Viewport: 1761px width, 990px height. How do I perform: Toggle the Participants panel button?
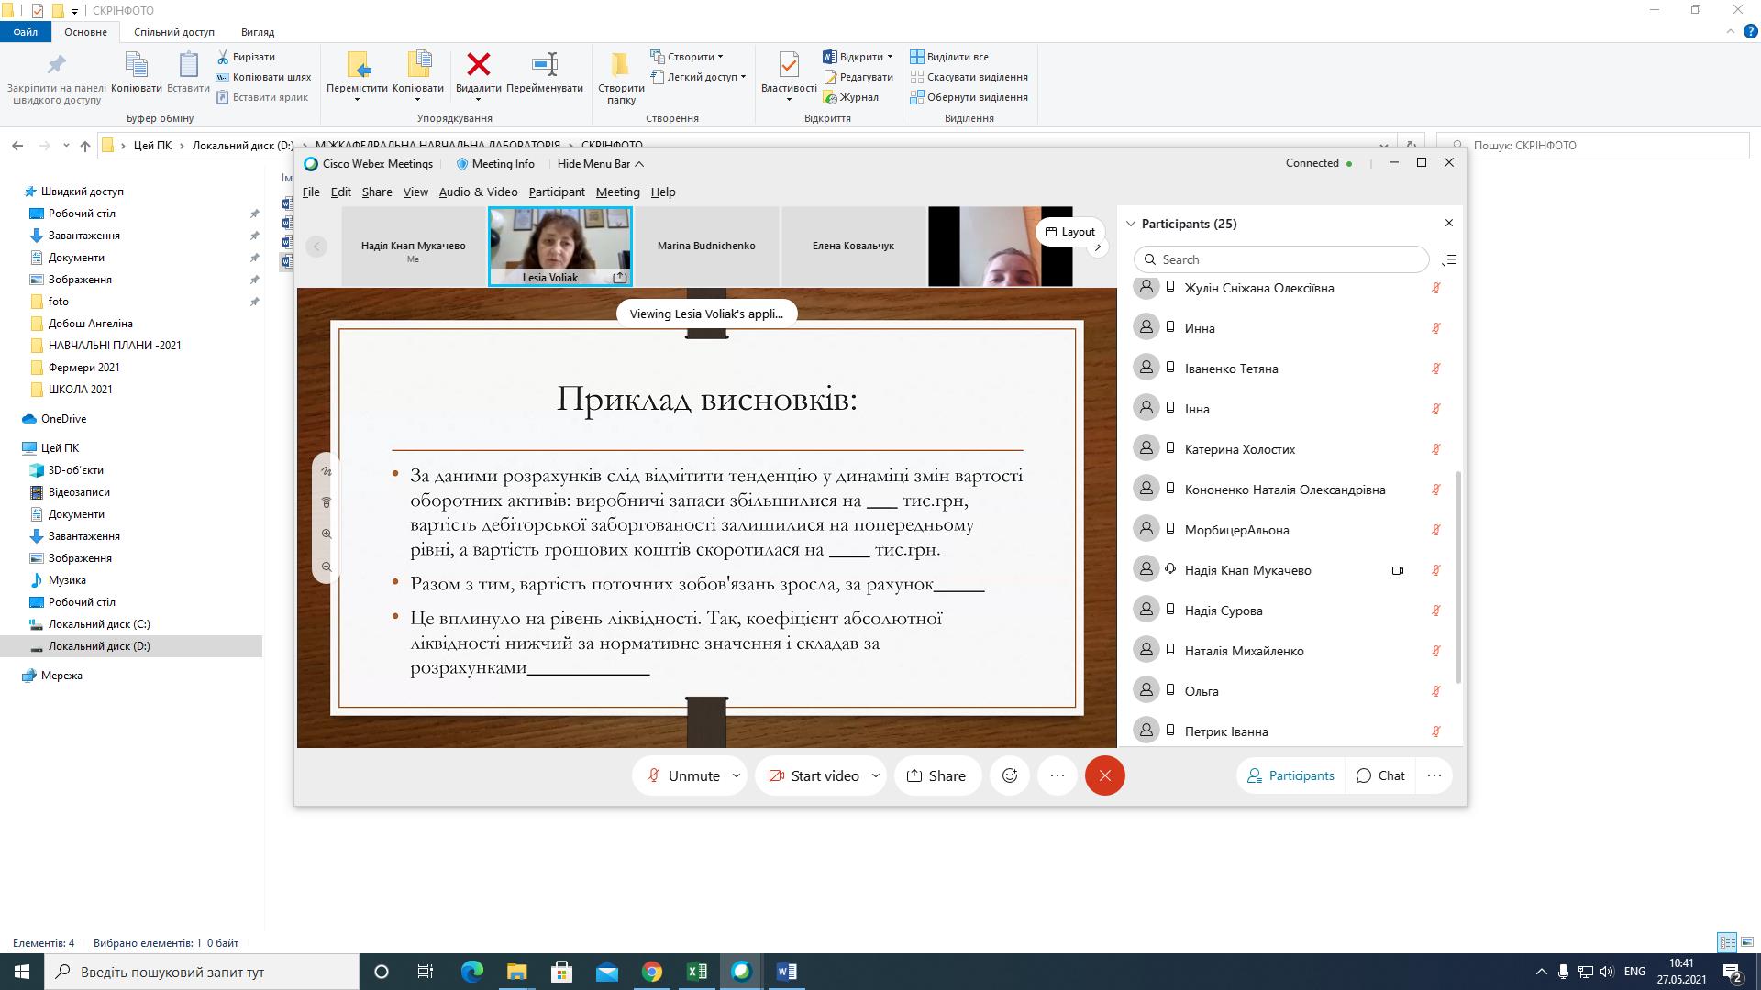1290,775
